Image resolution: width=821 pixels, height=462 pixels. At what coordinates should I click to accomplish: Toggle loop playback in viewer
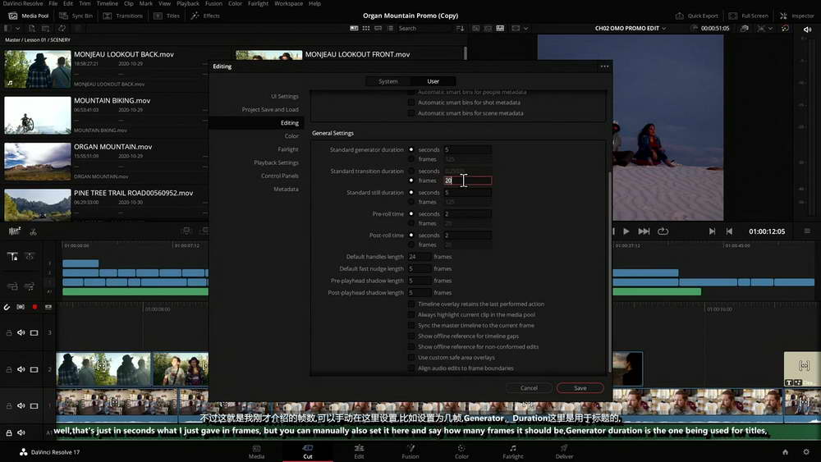tap(663, 231)
